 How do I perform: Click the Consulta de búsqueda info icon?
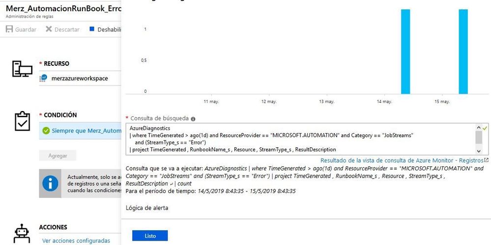coord(193,119)
